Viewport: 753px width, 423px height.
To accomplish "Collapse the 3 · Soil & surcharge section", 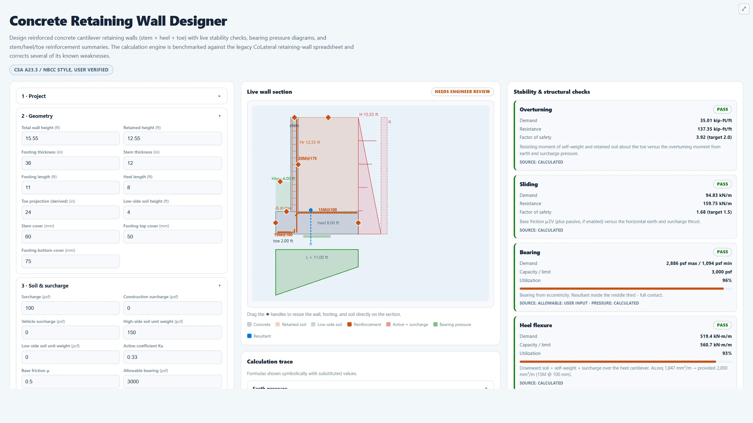I will click(x=122, y=286).
